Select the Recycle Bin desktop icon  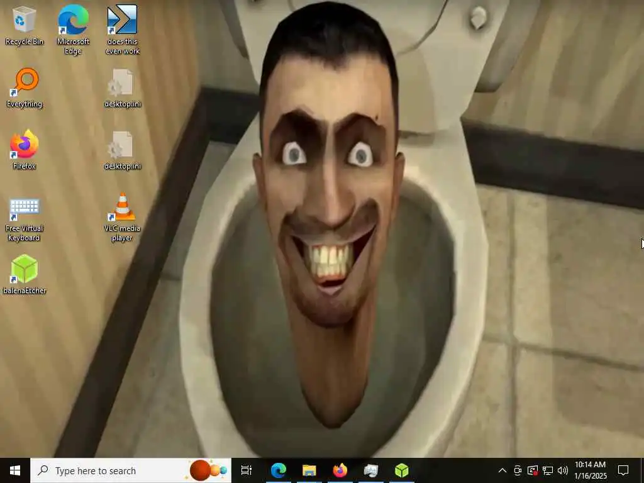click(x=24, y=25)
